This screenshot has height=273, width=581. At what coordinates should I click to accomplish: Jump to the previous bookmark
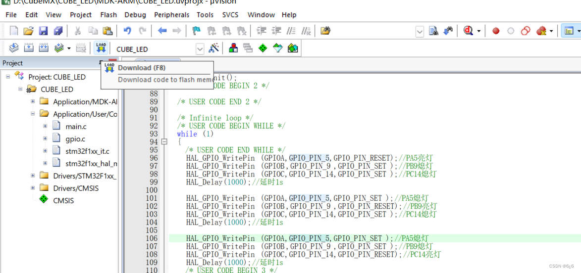tap(212, 31)
